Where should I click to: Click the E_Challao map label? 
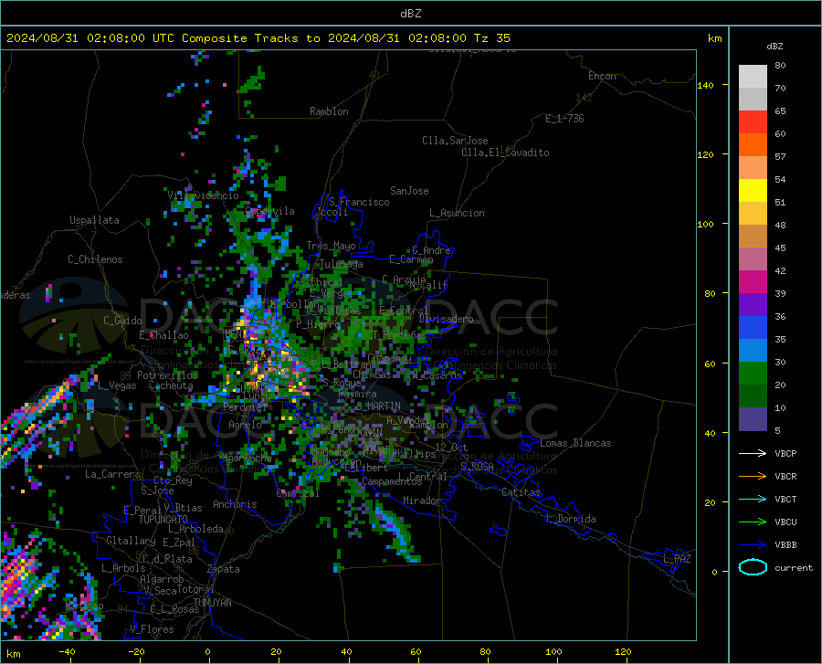(163, 335)
